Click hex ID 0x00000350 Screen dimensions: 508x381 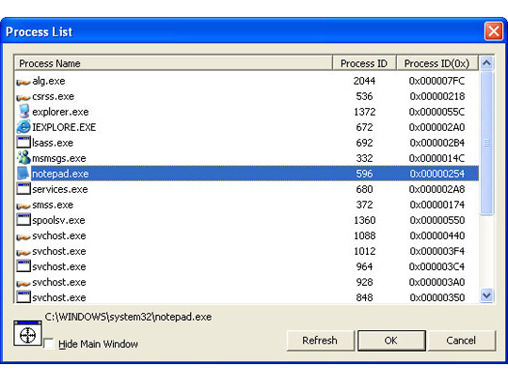click(437, 297)
